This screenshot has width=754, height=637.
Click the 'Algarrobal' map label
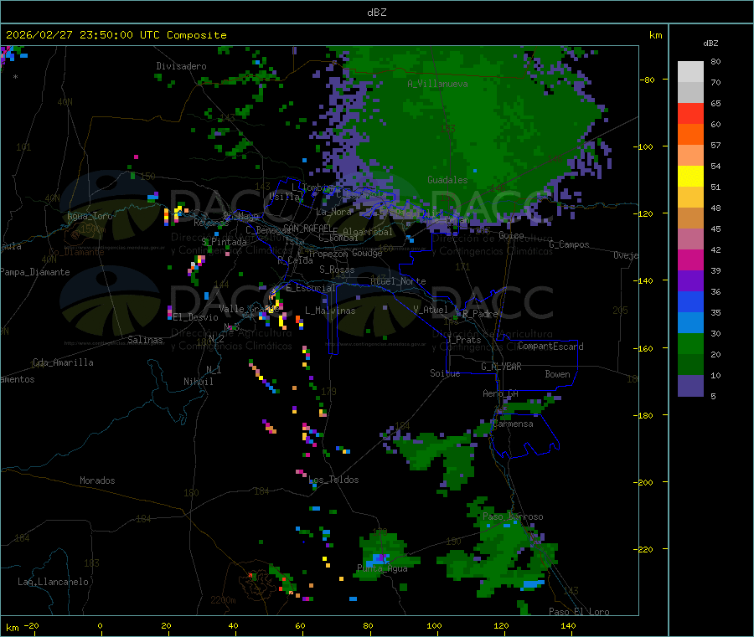pos(368,232)
